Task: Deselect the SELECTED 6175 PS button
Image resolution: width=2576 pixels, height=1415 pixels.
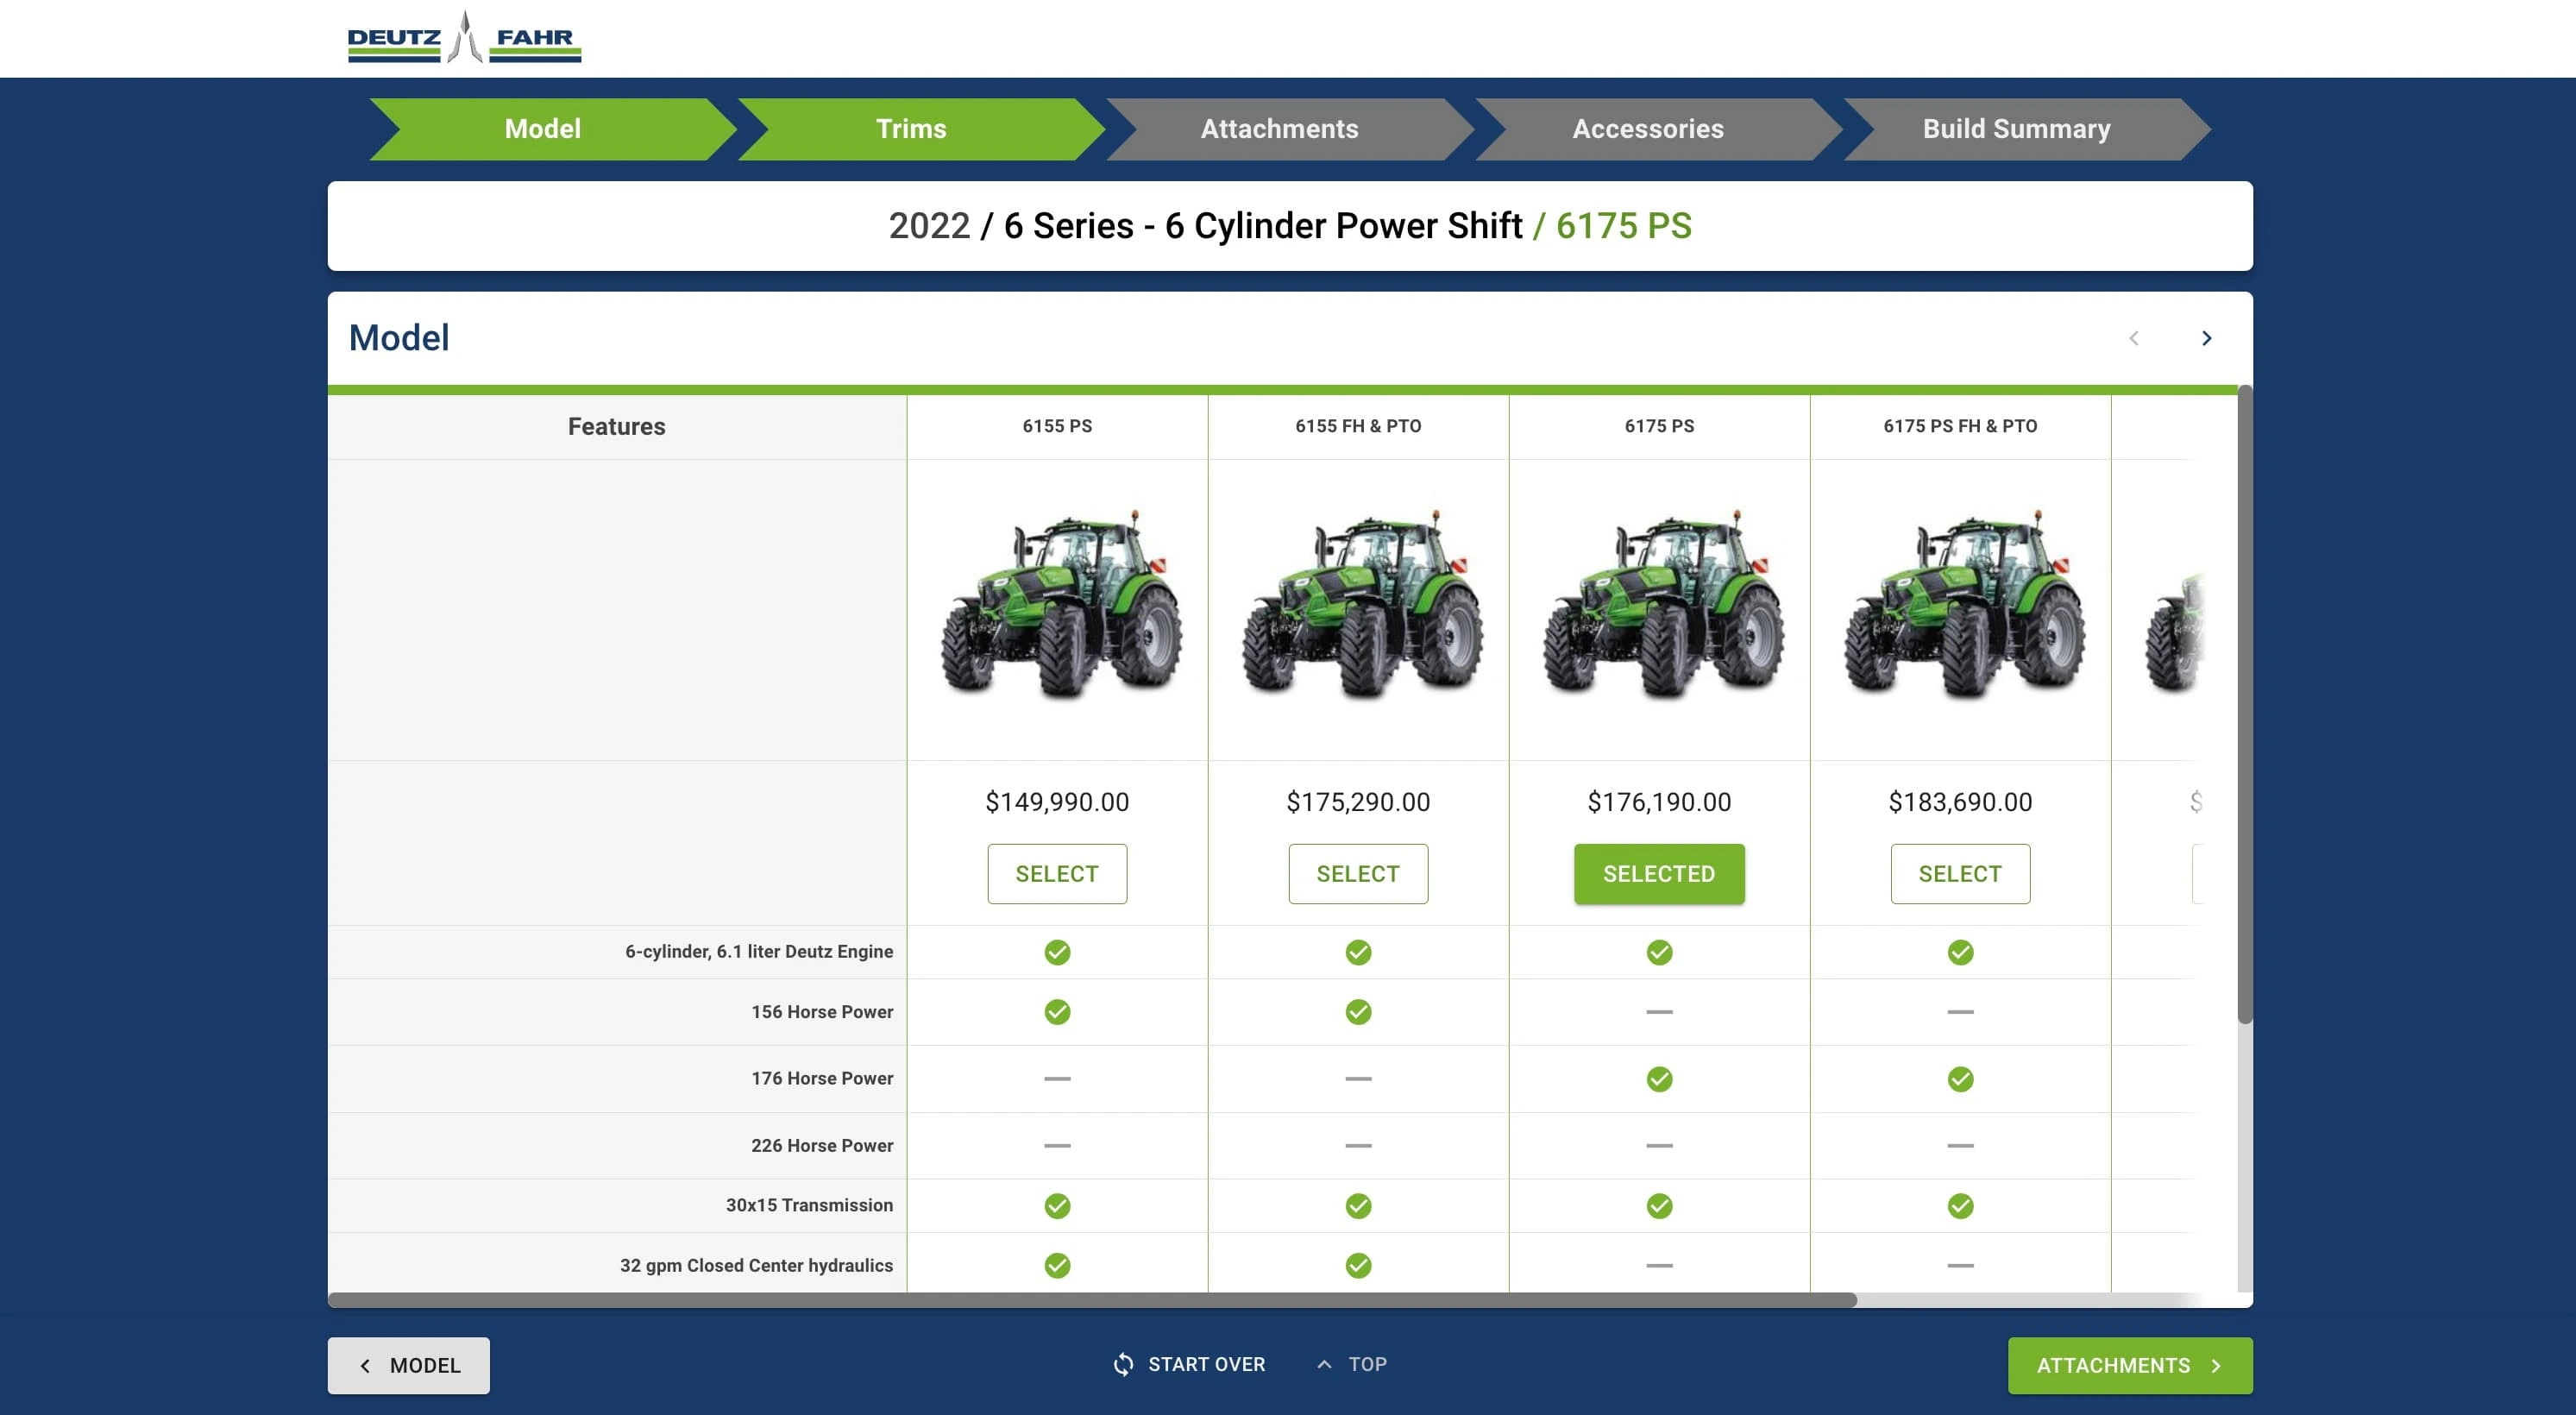Action: coord(1659,874)
